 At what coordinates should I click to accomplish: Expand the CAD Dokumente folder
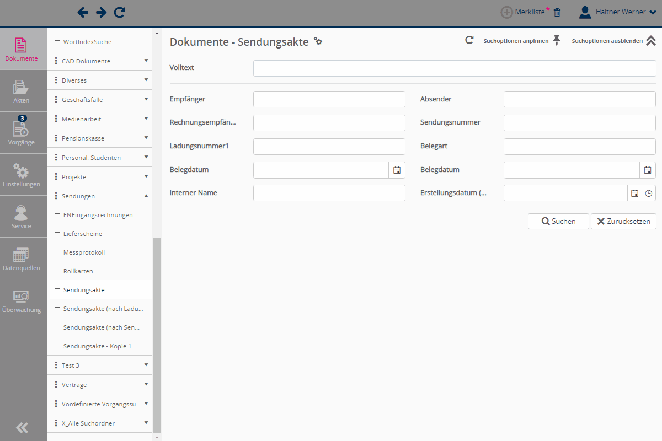[146, 61]
